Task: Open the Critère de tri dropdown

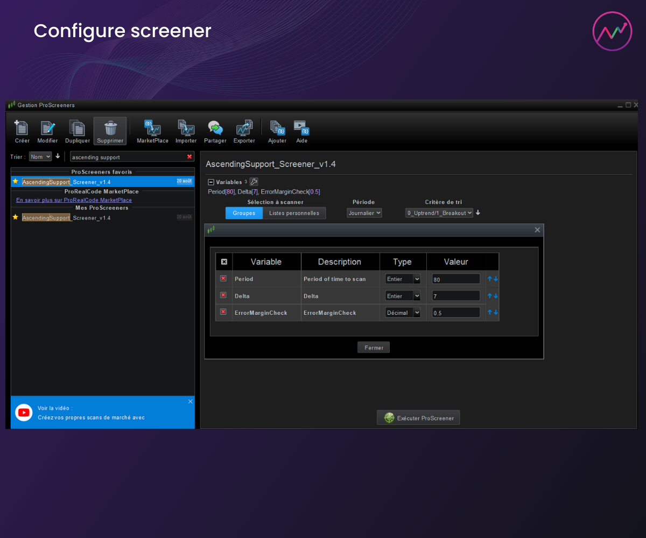Action: [x=439, y=213]
